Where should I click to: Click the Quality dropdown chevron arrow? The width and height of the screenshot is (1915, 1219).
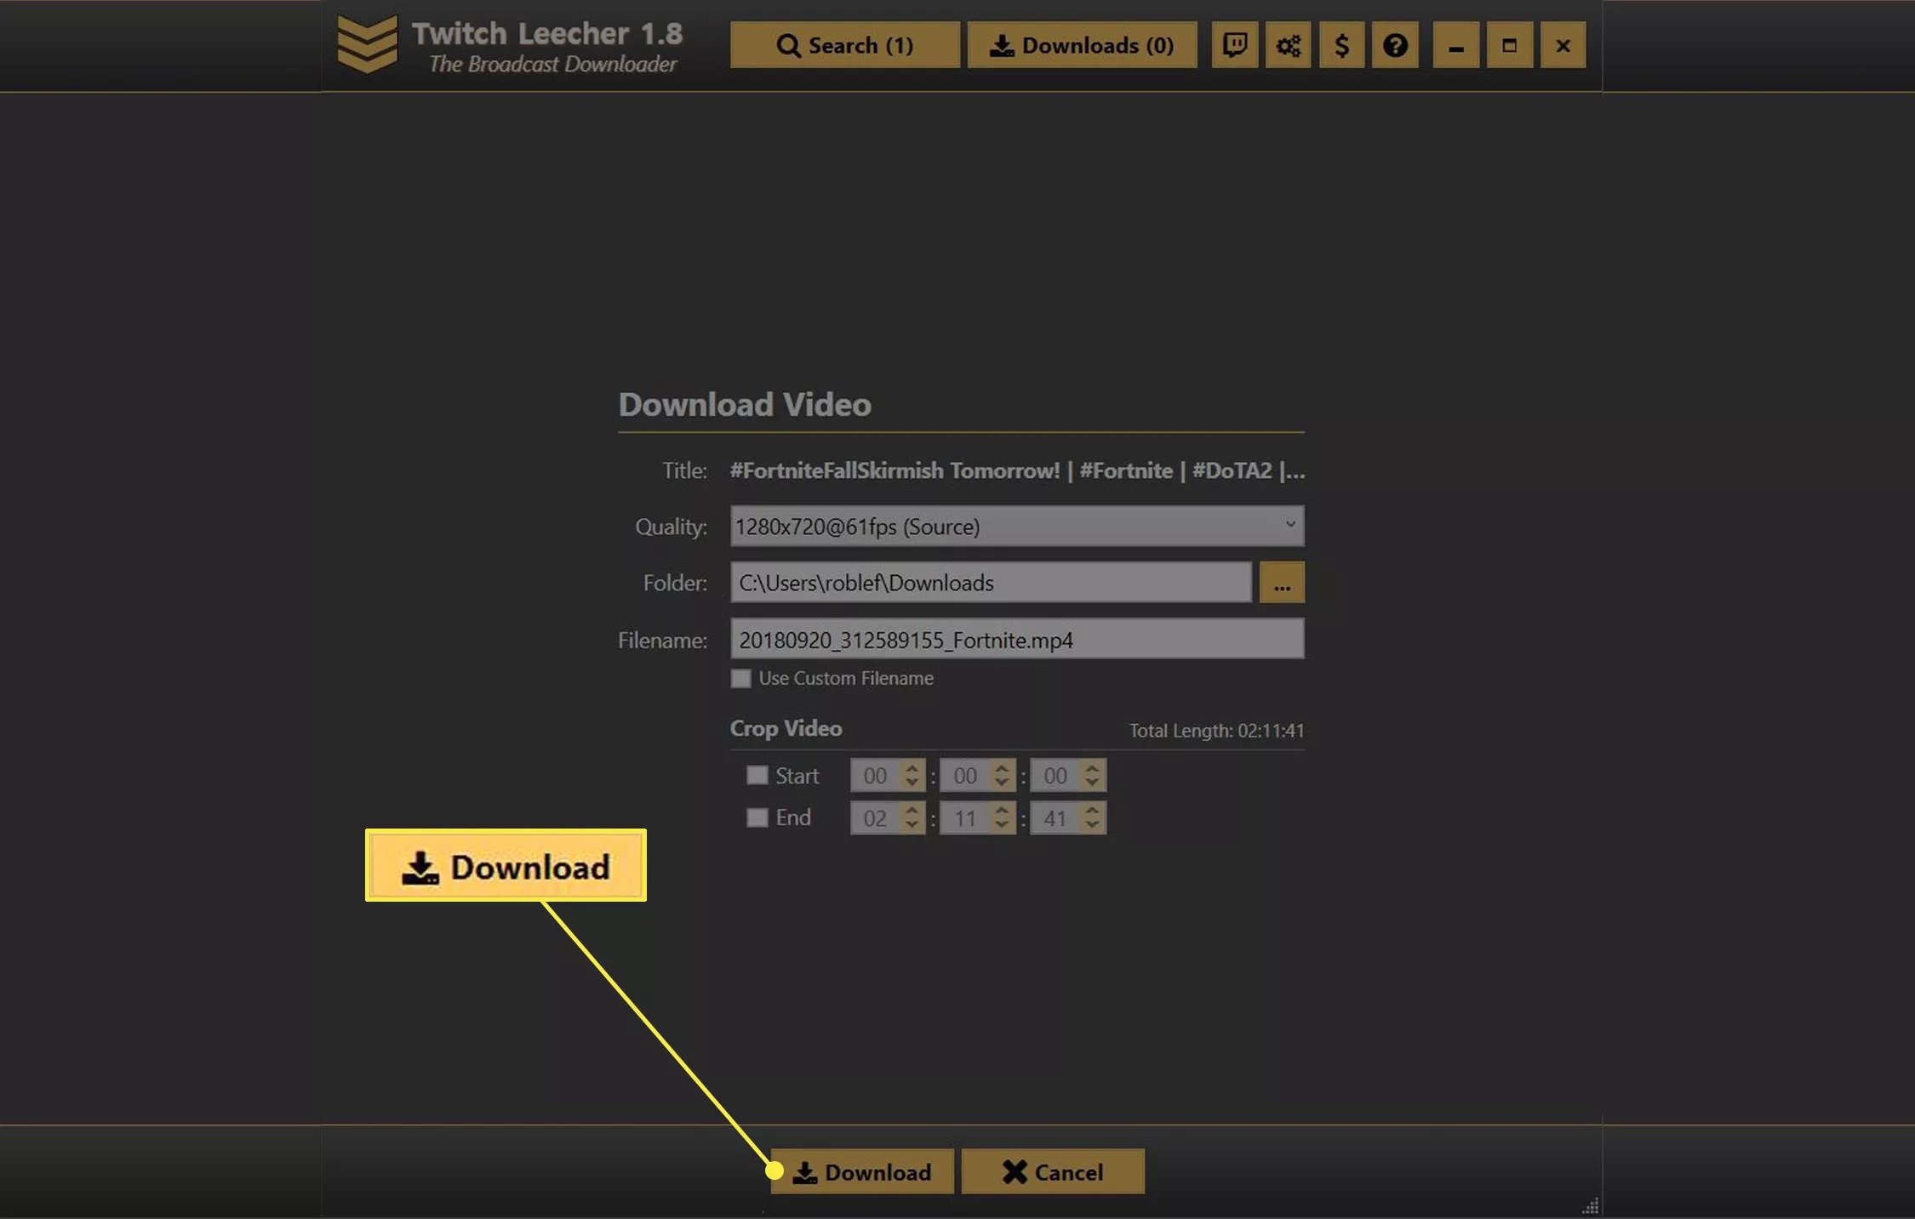pyautogui.click(x=1290, y=525)
